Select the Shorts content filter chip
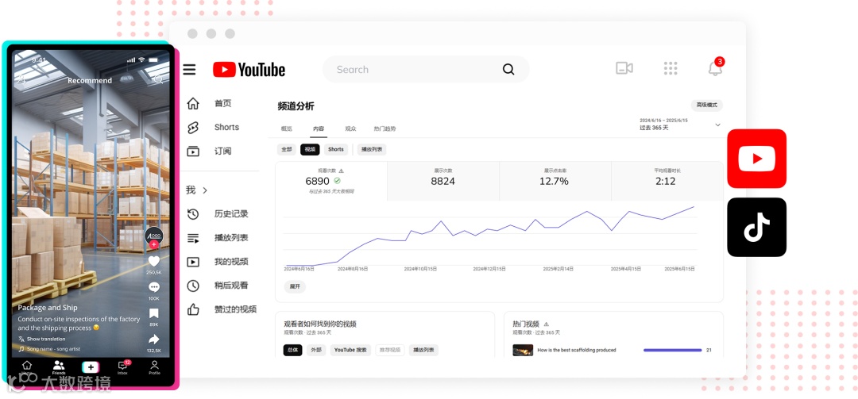 tap(336, 149)
